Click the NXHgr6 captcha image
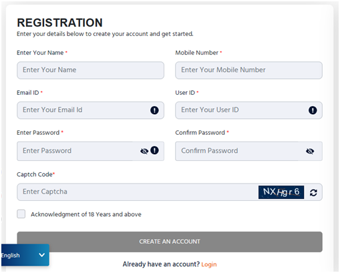Viewport: 340px width, 273px height. click(281, 192)
